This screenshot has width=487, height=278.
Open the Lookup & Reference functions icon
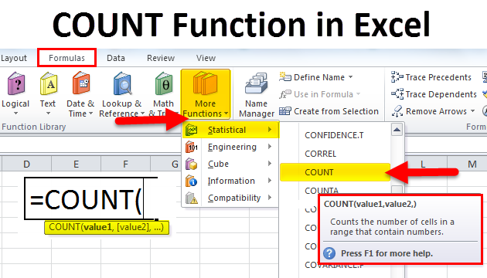[x=122, y=83]
